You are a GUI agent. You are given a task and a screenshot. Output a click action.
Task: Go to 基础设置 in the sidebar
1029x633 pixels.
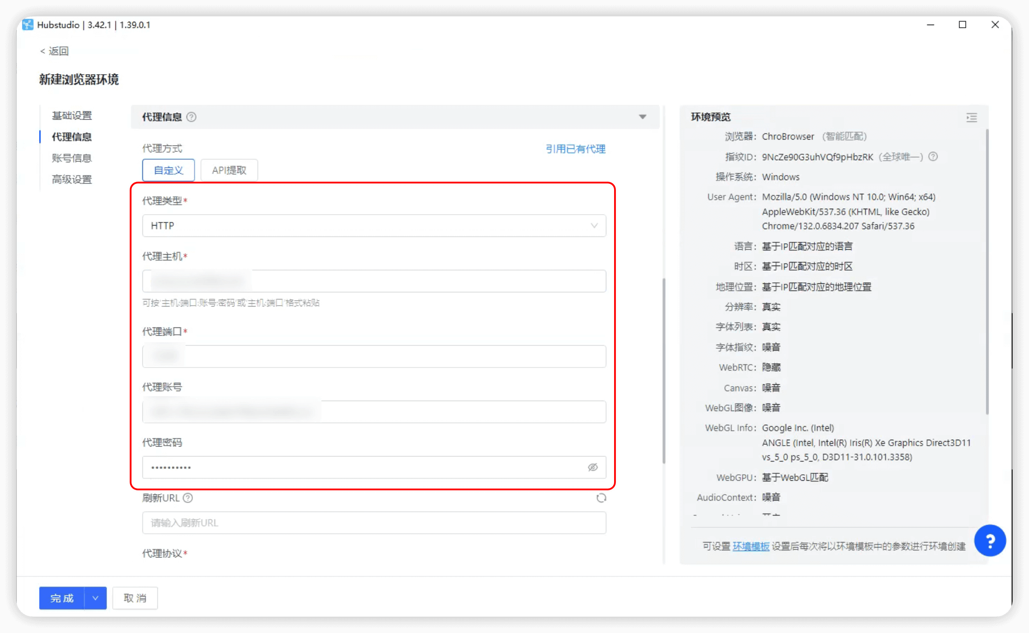72,116
